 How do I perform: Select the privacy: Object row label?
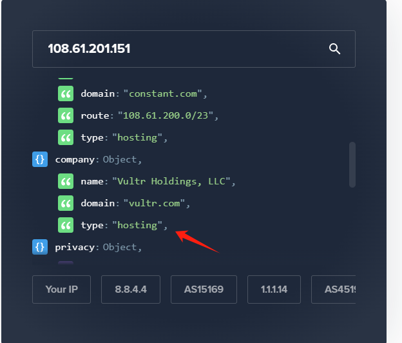98,247
